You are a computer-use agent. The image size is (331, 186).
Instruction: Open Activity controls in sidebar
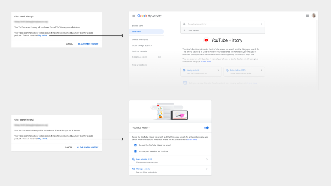point(140,51)
